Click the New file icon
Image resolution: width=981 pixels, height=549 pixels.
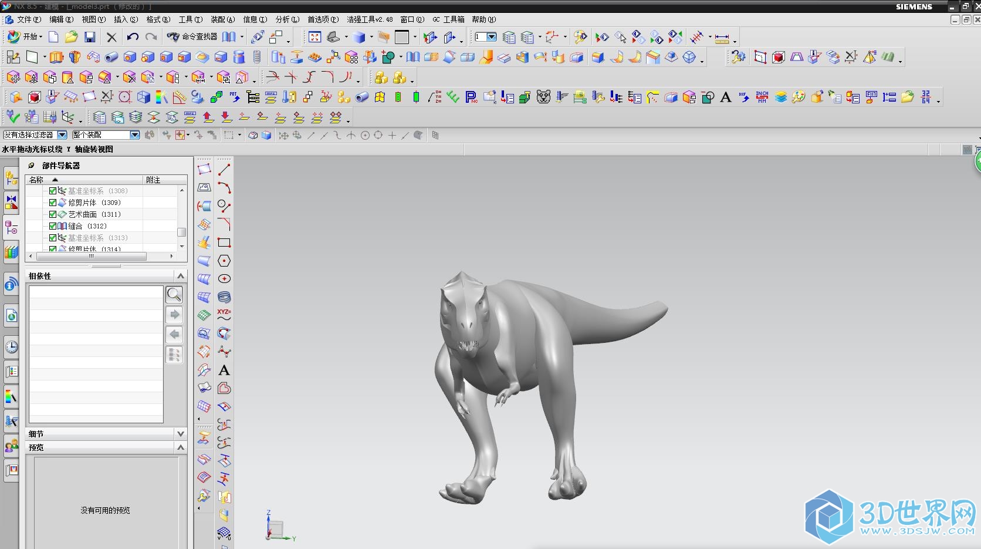(53, 37)
